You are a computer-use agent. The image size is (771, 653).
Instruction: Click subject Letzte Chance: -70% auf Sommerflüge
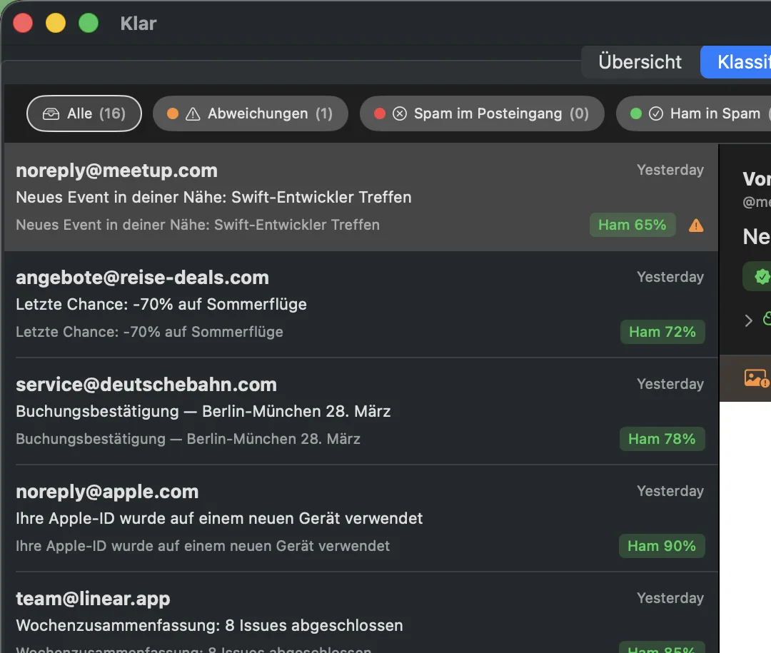coord(161,304)
